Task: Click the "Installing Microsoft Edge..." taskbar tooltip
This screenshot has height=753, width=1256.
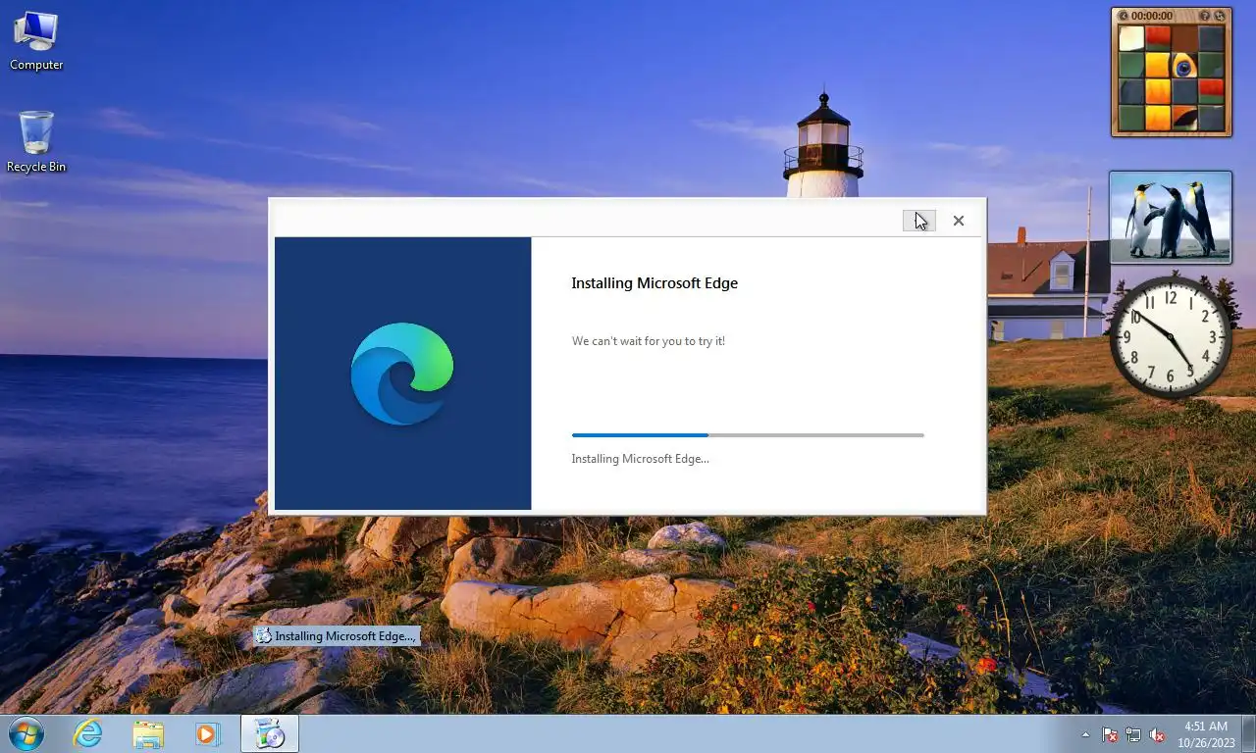Action: pyautogui.click(x=337, y=636)
